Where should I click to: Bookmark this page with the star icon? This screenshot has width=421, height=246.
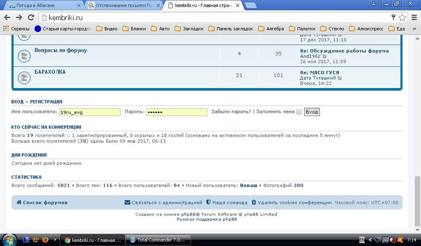click(x=402, y=17)
